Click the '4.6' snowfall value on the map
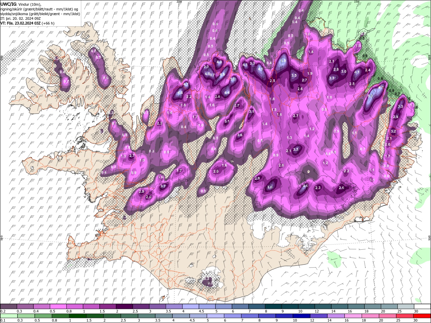 [x=180, y=93]
